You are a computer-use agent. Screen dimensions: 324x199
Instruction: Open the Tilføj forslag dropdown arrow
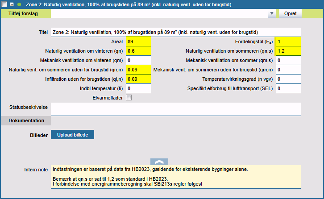click(271, 14)
